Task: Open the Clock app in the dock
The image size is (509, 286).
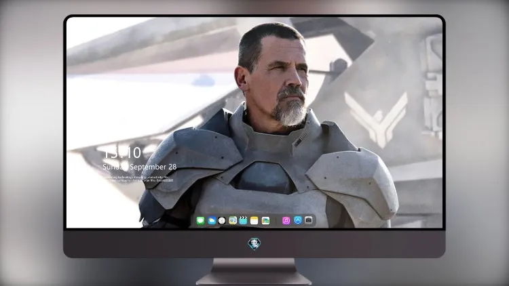Action: coord(222,220)
